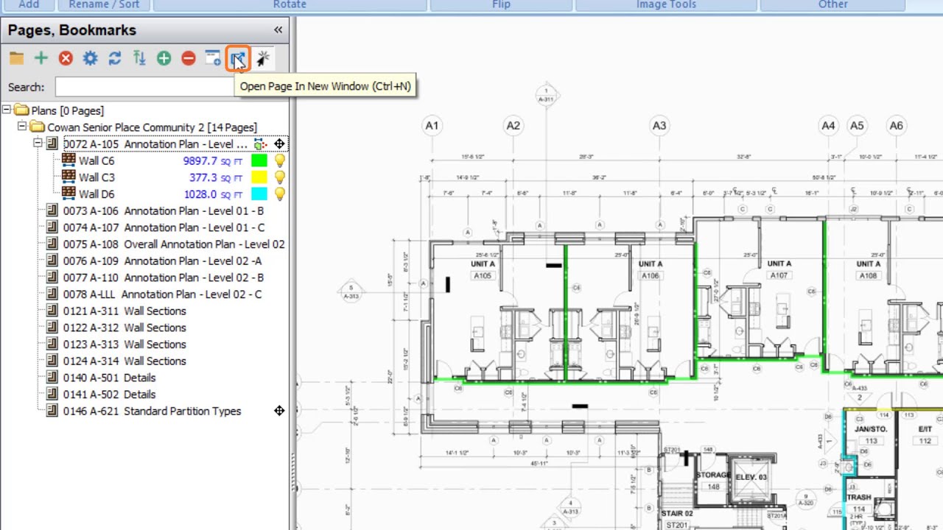Click move handle on 0146 A-621 row
Screen dimensions: 943x530
coord(279,411)
